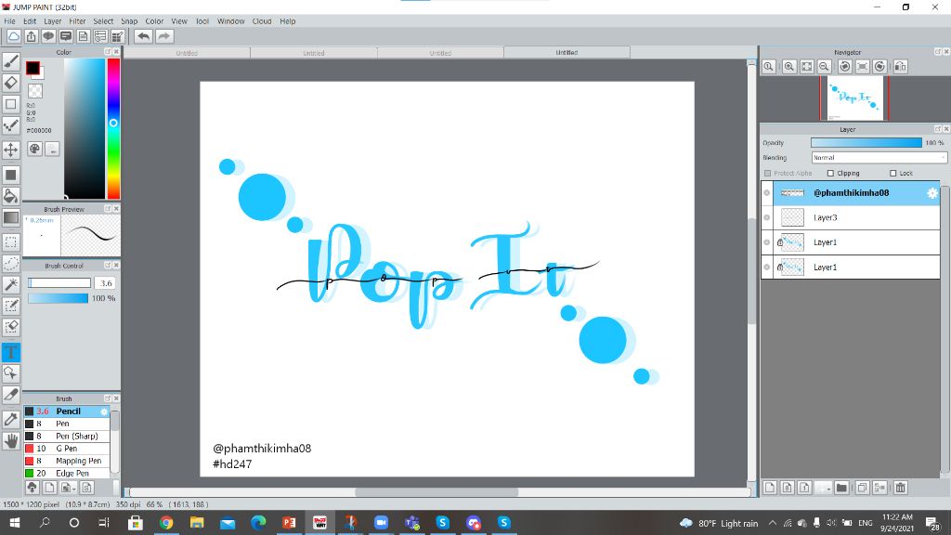Select the Move tool with four arrows
Screen dimensions: 951x535
pos(11,150)
